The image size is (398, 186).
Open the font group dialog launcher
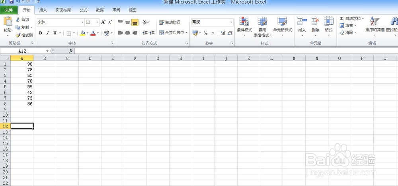pos(112,43)
